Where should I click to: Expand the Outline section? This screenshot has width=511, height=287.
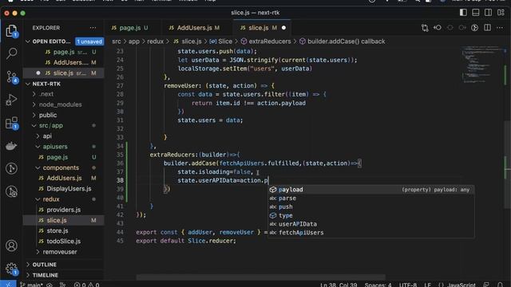(x=45, y=265)
